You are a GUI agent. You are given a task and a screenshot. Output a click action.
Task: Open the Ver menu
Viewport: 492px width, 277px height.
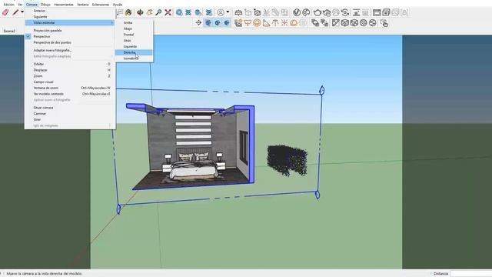(20, 5)
